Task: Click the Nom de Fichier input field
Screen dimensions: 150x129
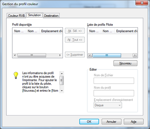Action: click(x=114, y=81)
